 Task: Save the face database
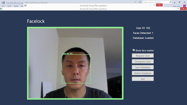coord(143,67)
